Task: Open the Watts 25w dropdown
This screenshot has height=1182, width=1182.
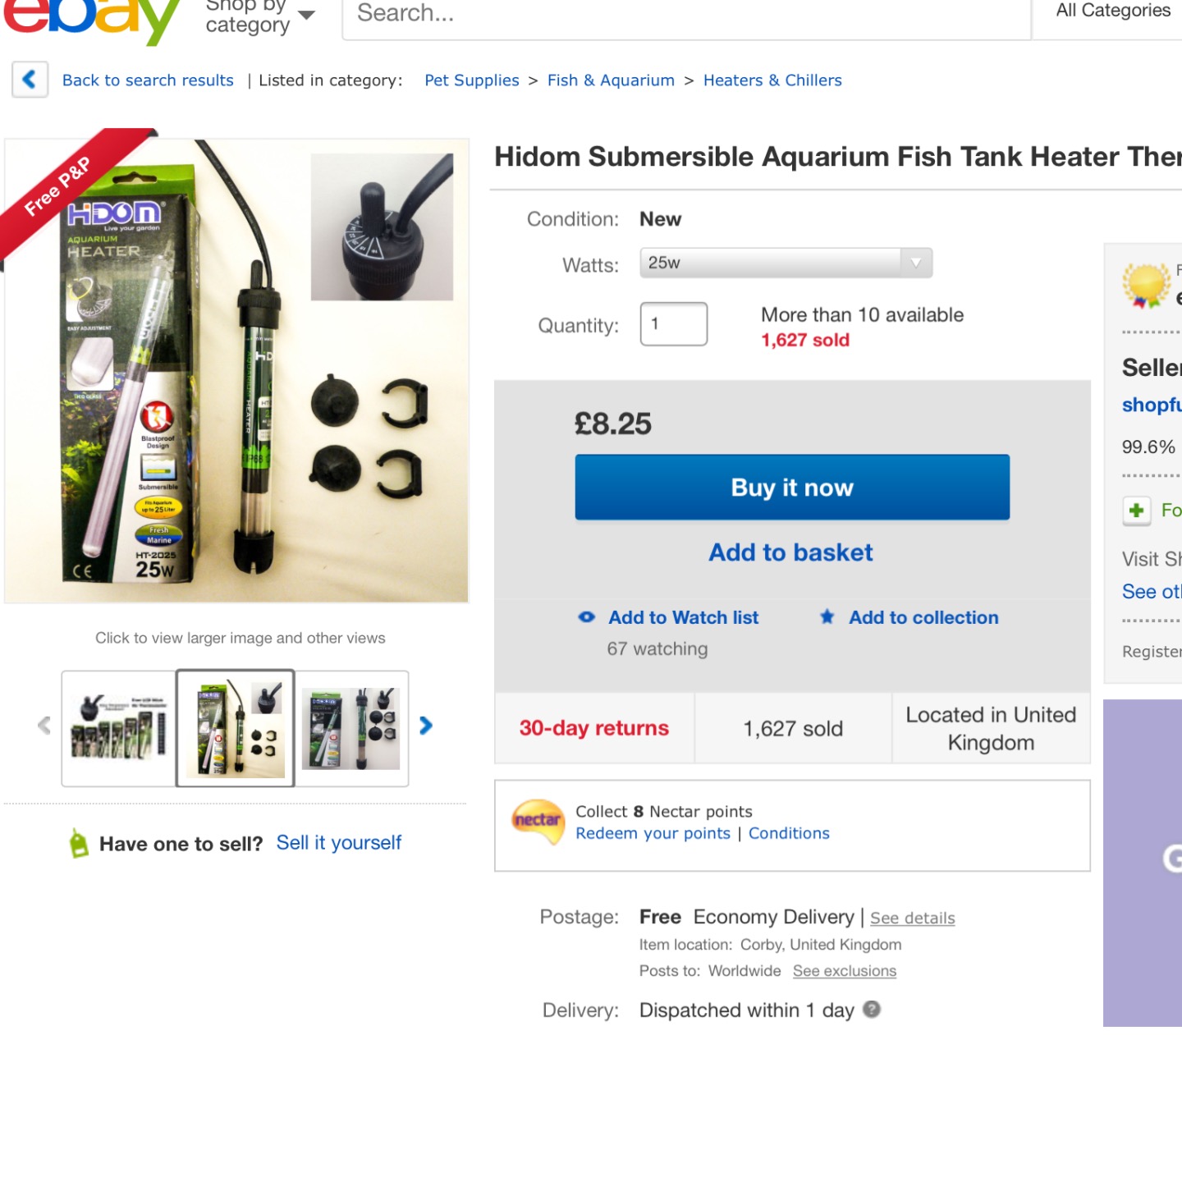Action: (786, 263)
